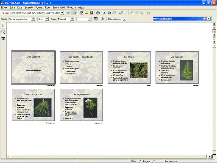Click the Stylist icon in the toolbar
This screenshot has width=217, height=163.
click(x=137, y=13)
